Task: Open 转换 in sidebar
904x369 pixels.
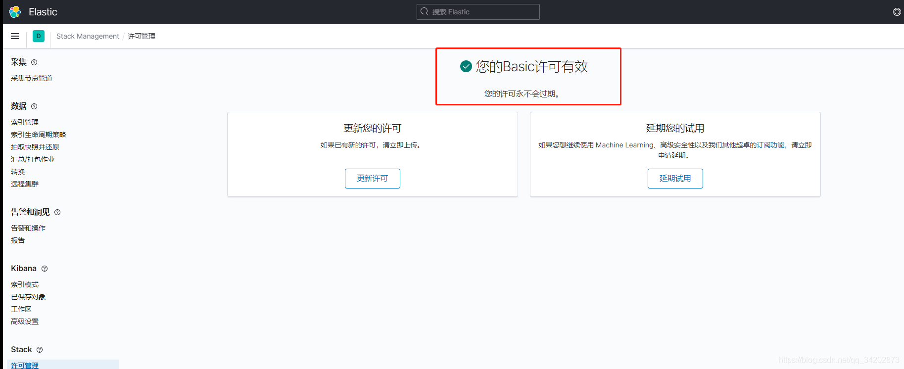Action: [18, 172]
